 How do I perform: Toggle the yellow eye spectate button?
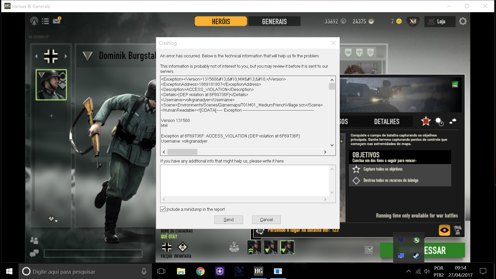(444, 230)
